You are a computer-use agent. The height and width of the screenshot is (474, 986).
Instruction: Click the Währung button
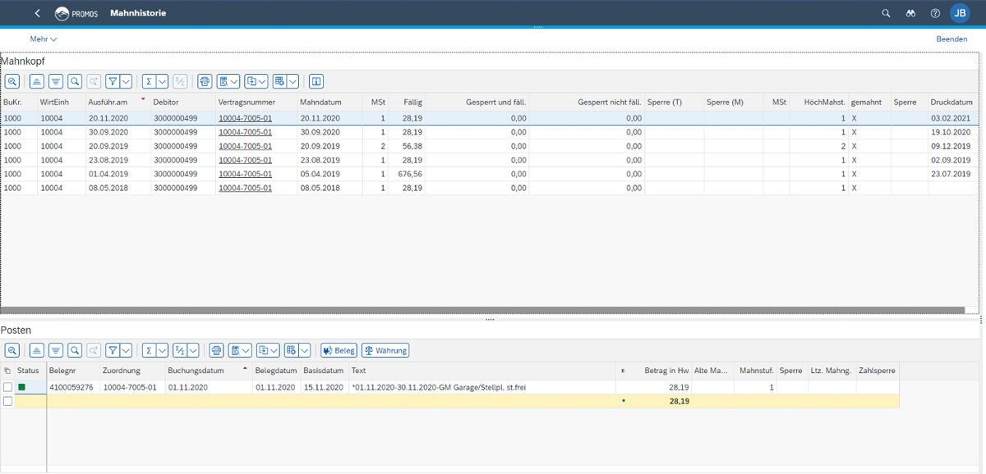385,350
